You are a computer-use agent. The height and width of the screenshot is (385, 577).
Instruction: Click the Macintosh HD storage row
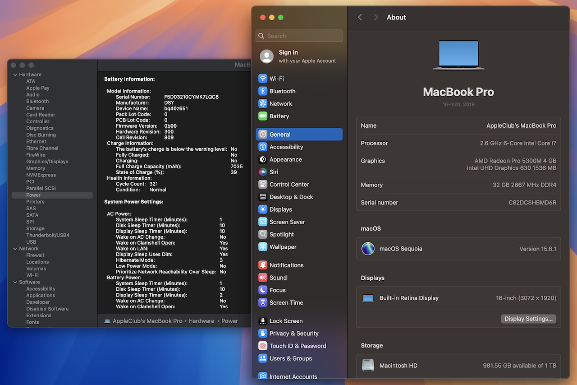(458, 366)
